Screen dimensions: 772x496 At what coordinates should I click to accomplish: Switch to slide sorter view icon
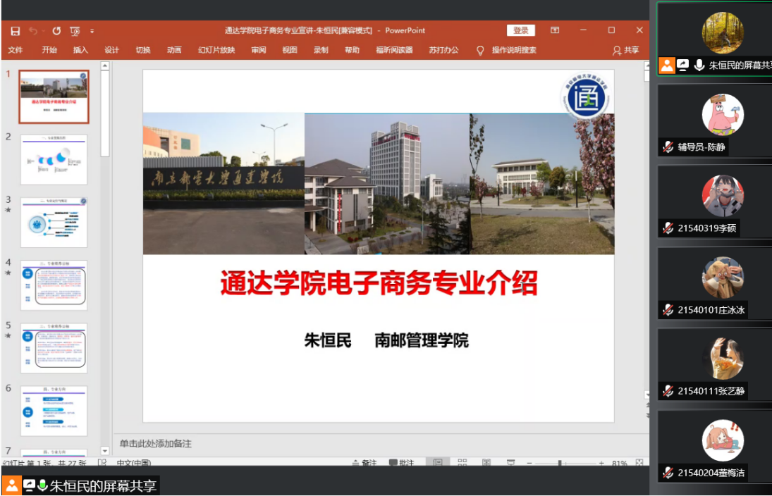tap(462, 463)
